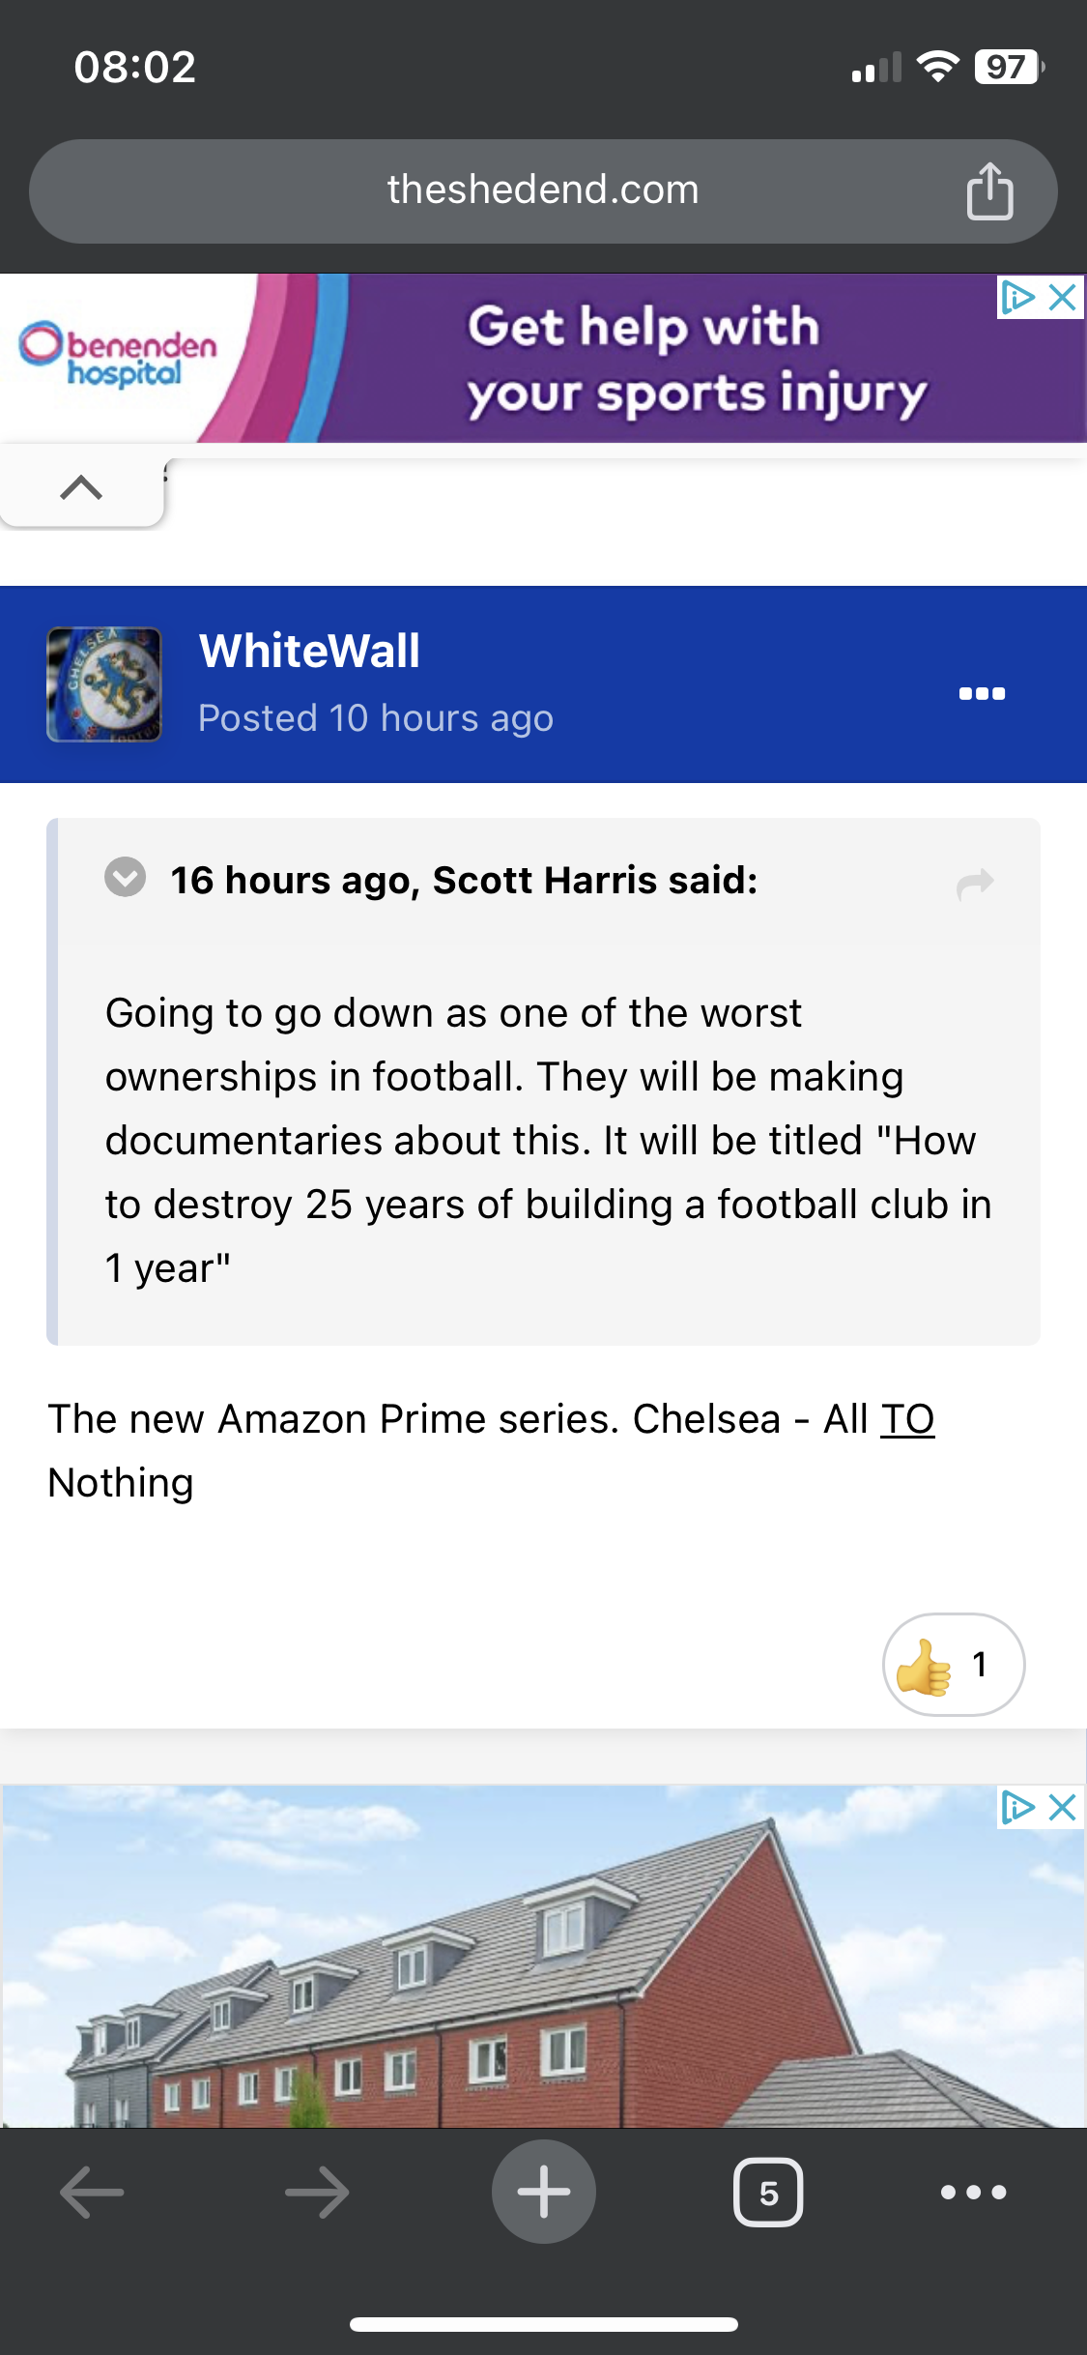The width and height of the screenshot is (1087, 2355).
Task: Tap the theshedend.com address field
Action: pyautogui.click(x=543, y=191)
